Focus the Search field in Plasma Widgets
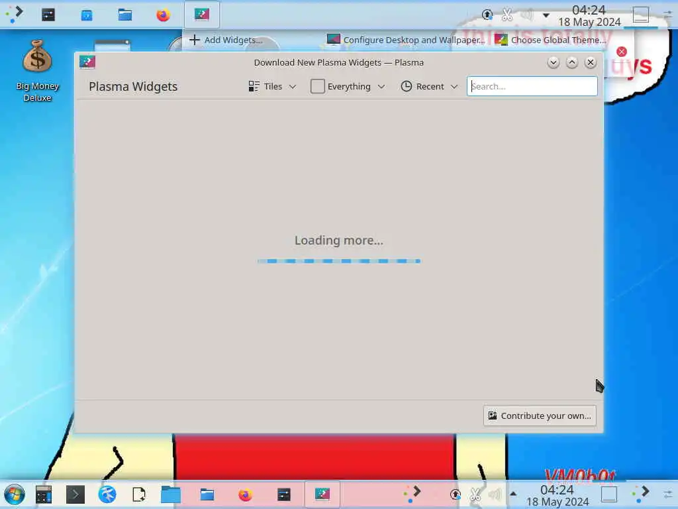678x509 pixels. tap(532, 86)
